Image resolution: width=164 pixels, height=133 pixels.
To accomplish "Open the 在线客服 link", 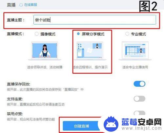I will tap(31, 5).
